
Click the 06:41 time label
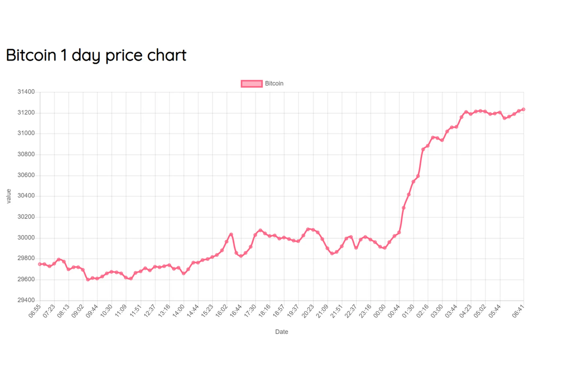point(518,312)
